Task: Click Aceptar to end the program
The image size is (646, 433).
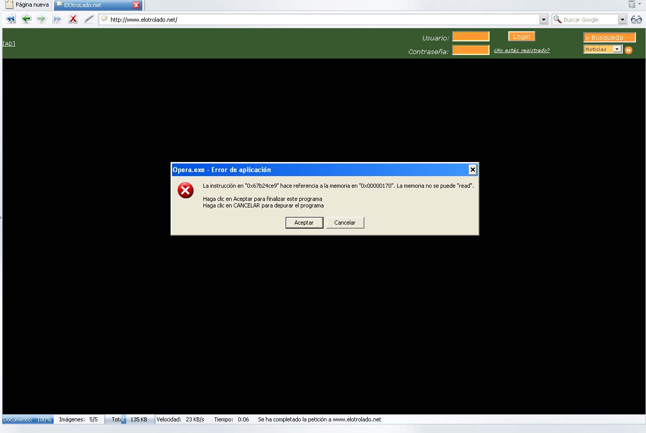Action: [x=304, y=223]
